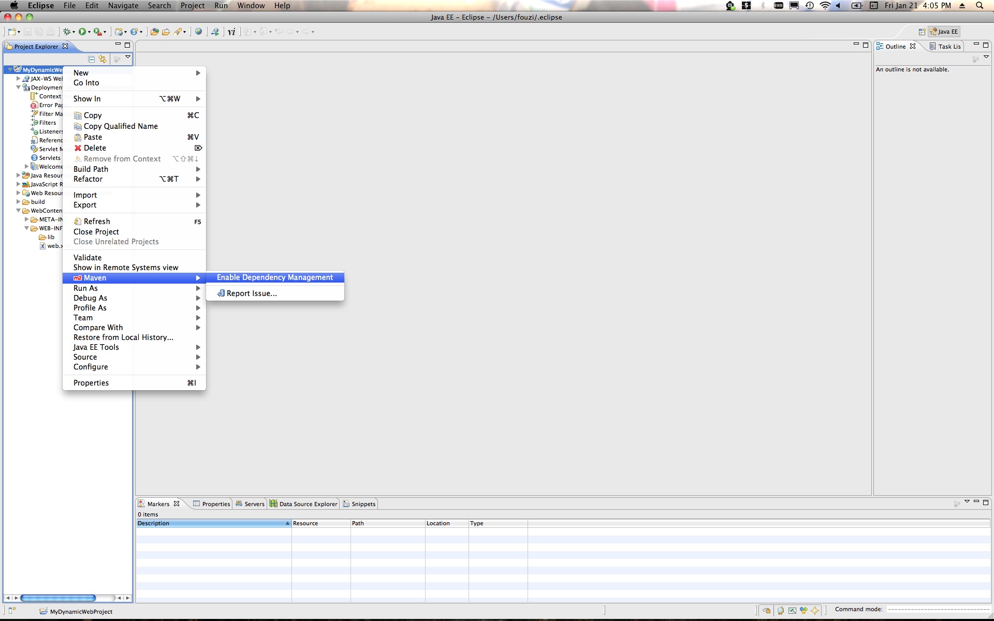The width and height of the screenshot is (994, 621).
Task: Click the Open Type folder icon
Action: coord(154,32)
